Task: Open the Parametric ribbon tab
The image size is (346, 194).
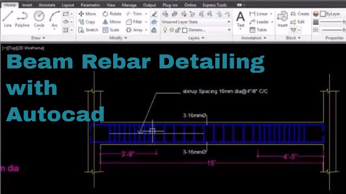Action: coord(90,5)
